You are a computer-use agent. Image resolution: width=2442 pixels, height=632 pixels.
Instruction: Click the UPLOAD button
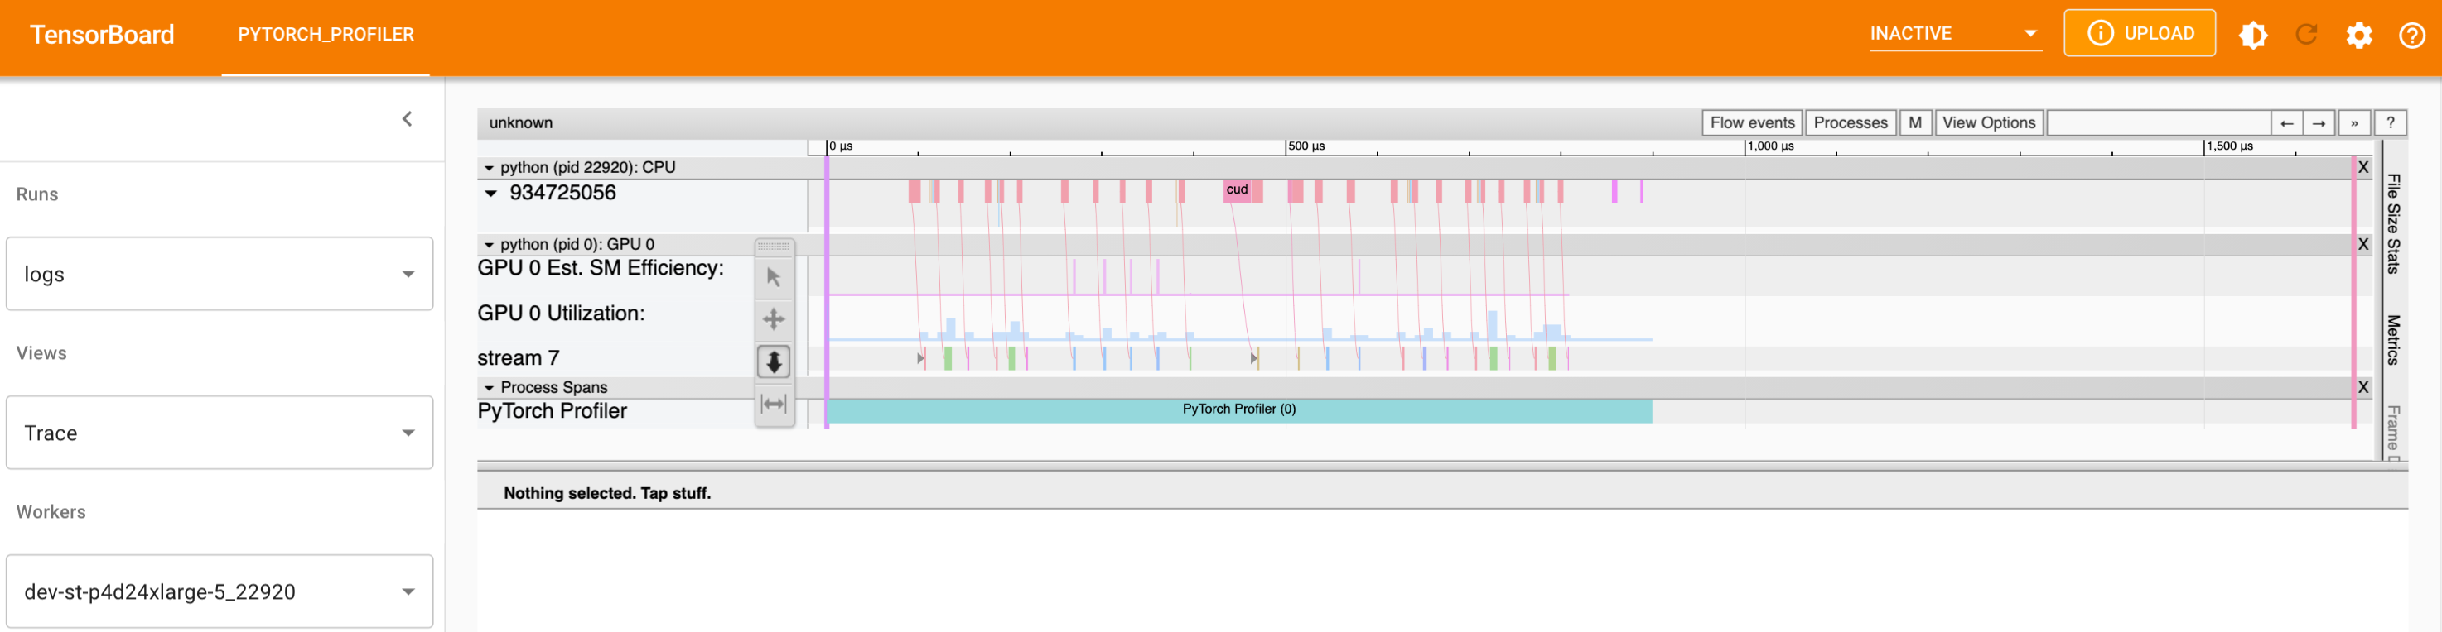click(2140, 34)
